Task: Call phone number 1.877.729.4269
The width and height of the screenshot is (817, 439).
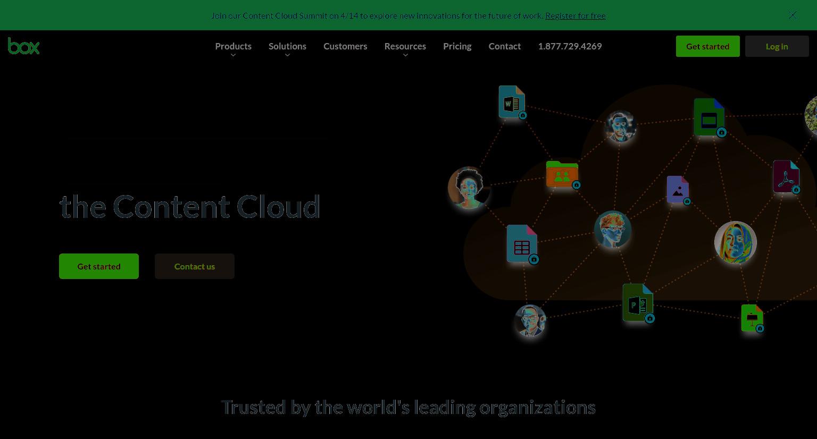Action: pyautogui.click(x=570, y=46)
